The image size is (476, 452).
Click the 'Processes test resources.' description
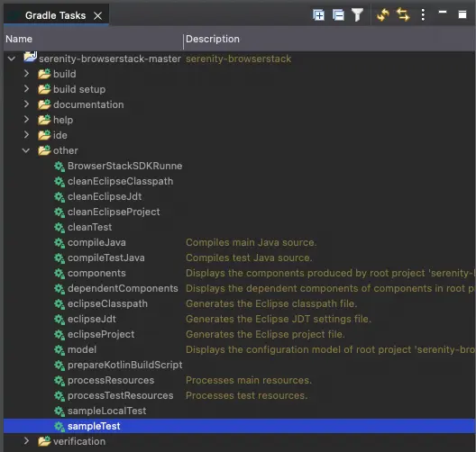(246, 395)
